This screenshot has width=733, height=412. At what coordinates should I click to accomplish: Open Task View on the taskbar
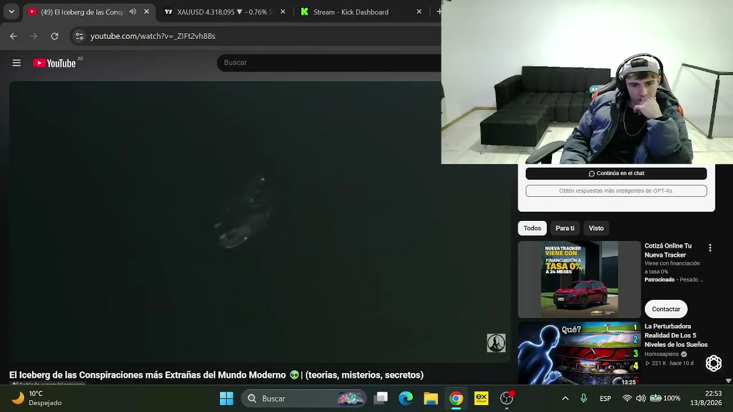tap(381, 398)
